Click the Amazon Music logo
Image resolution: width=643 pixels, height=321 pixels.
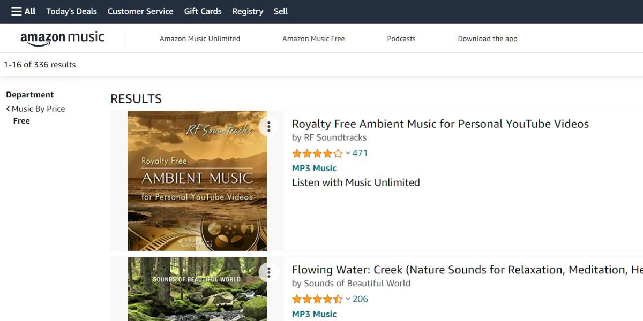(62, 39)
